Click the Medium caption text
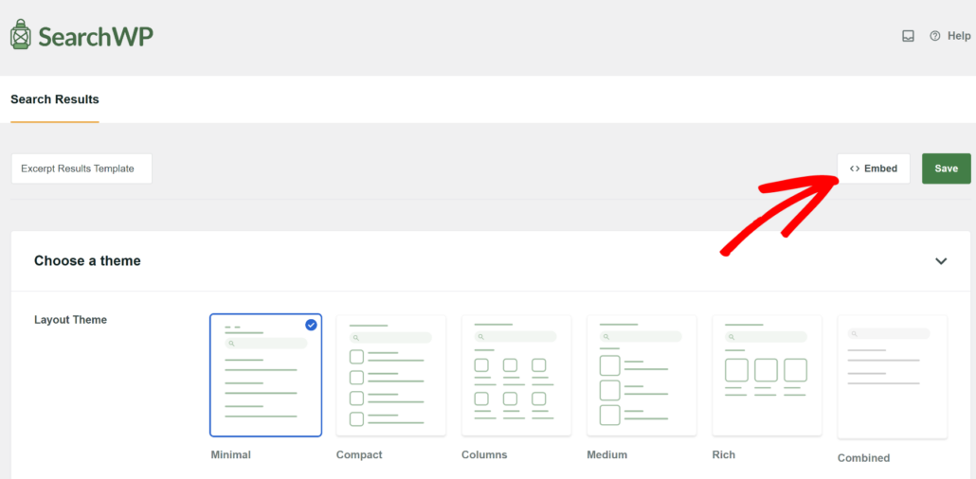 point(606,454)
